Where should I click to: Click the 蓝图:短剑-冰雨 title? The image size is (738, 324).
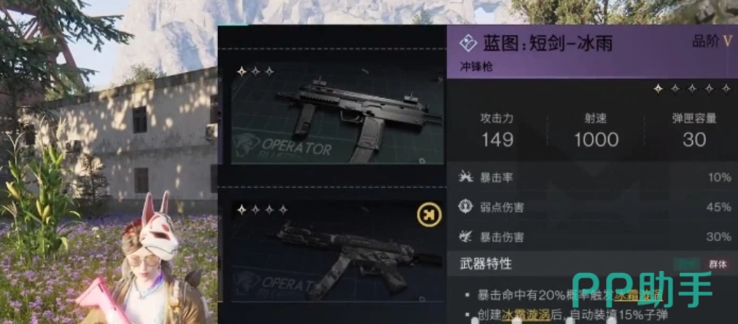[x=548, y=44]
